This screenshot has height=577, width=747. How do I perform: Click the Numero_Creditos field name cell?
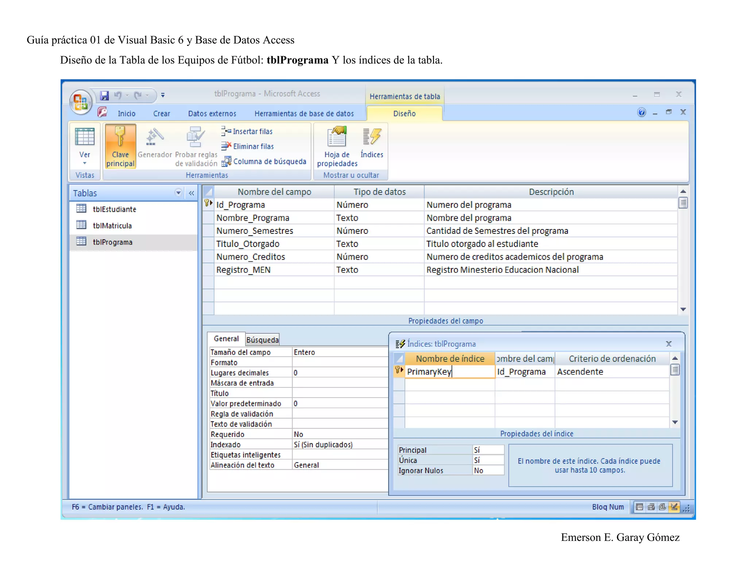point(274,257)
